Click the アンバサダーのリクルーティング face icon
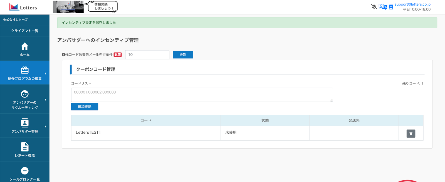 point(25,94)
